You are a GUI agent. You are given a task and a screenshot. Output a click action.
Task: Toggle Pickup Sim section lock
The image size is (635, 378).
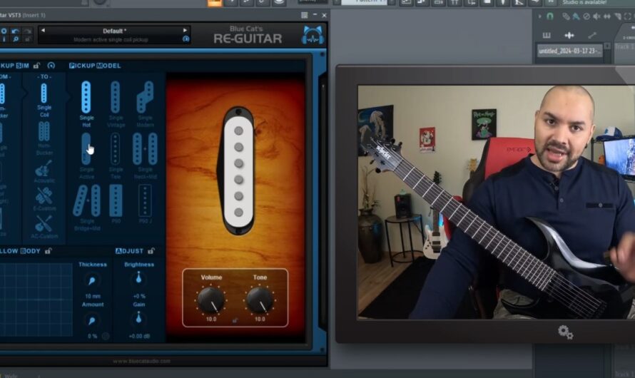point(37,66)
